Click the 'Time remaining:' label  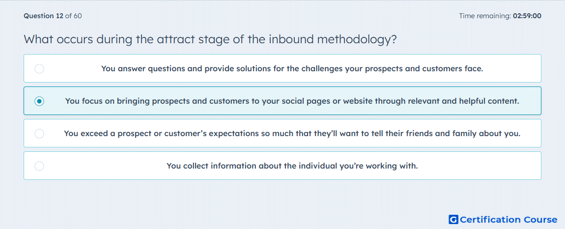[x=484, y=16]
